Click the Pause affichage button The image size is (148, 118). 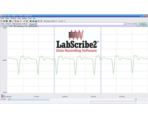coord(142,99)
